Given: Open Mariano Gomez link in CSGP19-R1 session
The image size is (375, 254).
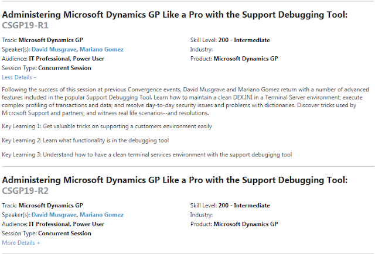Looking at the screenshot, I should [x=101, y=49].
